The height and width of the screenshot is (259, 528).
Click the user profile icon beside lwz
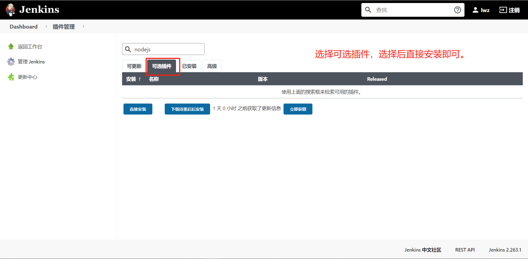[475, 10]
